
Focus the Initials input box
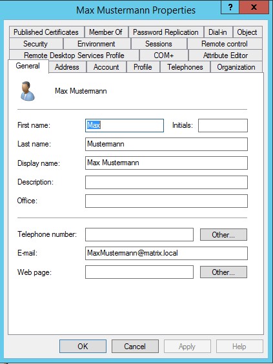pyautogui.click(x=223, y=125)
